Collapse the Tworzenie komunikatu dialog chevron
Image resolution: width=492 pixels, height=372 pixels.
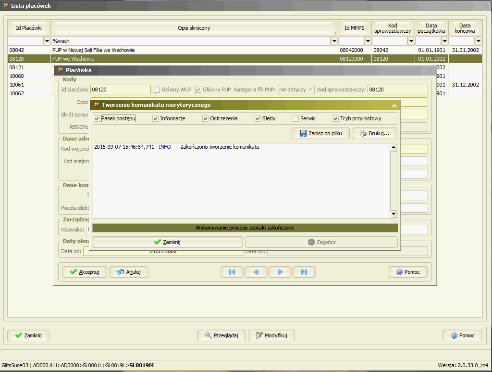[394, 106]
